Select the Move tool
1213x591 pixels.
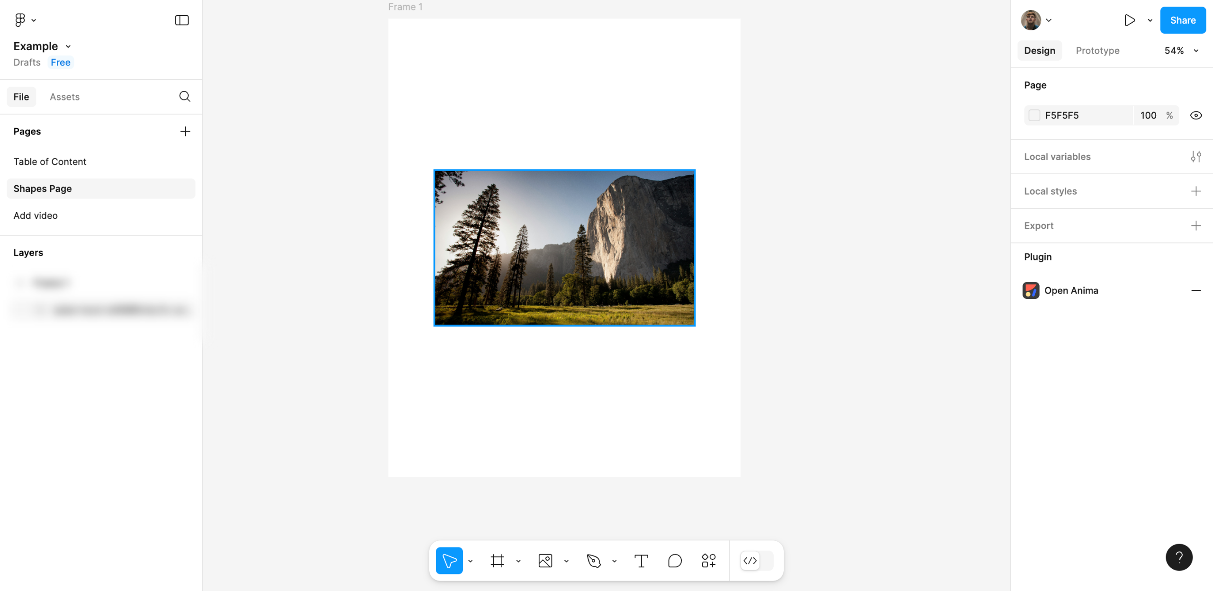tap(449, 561)
